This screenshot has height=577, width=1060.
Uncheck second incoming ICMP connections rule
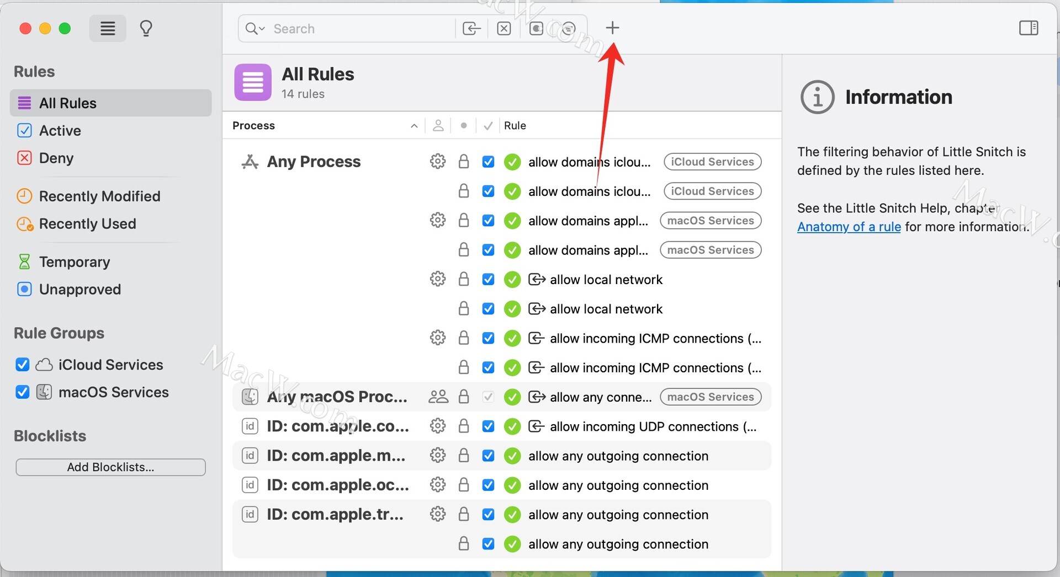(x=488, y=367)
